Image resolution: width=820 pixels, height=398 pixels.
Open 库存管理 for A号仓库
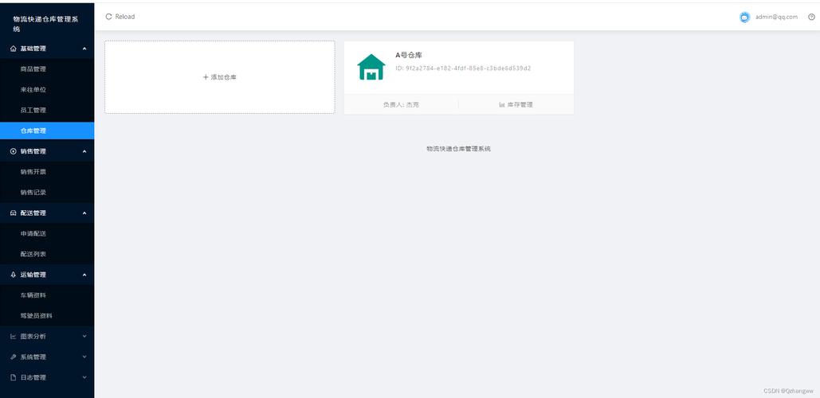click(516, 104)
